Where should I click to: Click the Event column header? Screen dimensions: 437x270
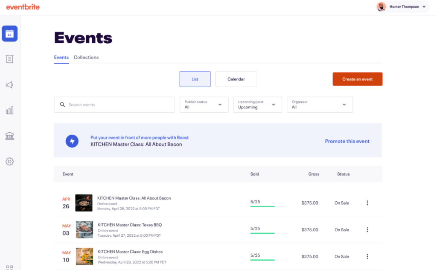pyautogui.click(x=68, y=174)
